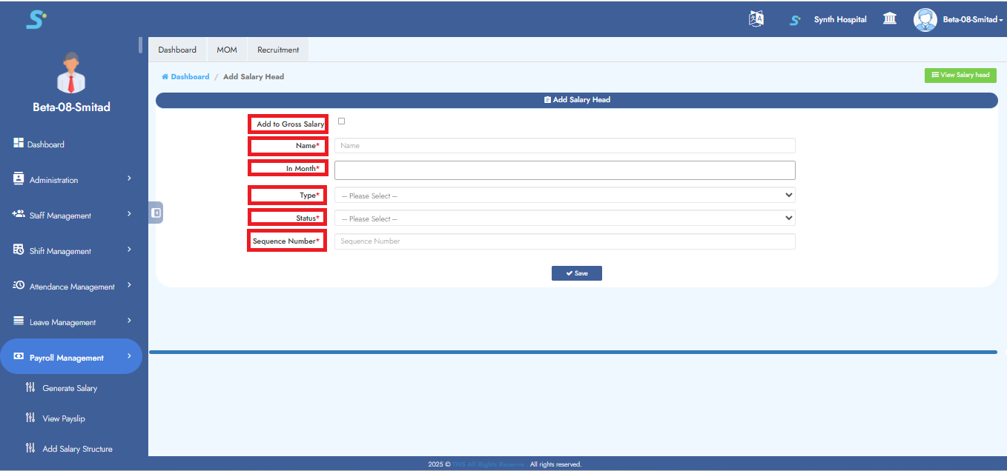Image resolution: width=1007 pixels, height=471 pixels.
Task: Click the View Salary head button
Action: pos(960,75)
